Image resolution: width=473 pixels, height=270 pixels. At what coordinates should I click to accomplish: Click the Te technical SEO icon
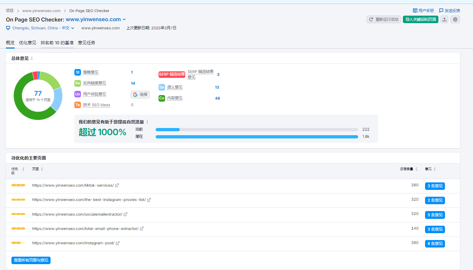point(78,105)
